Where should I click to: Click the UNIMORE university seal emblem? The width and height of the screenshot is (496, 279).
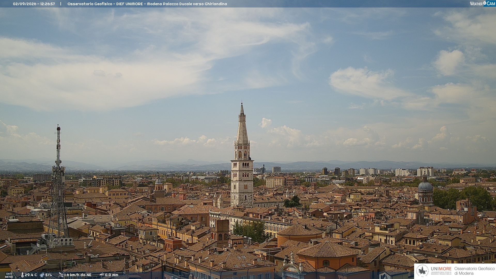point(422,271)
